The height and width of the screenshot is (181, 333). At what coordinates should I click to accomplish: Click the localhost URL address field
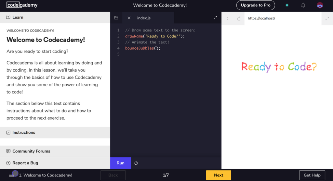tap(283, 18)
